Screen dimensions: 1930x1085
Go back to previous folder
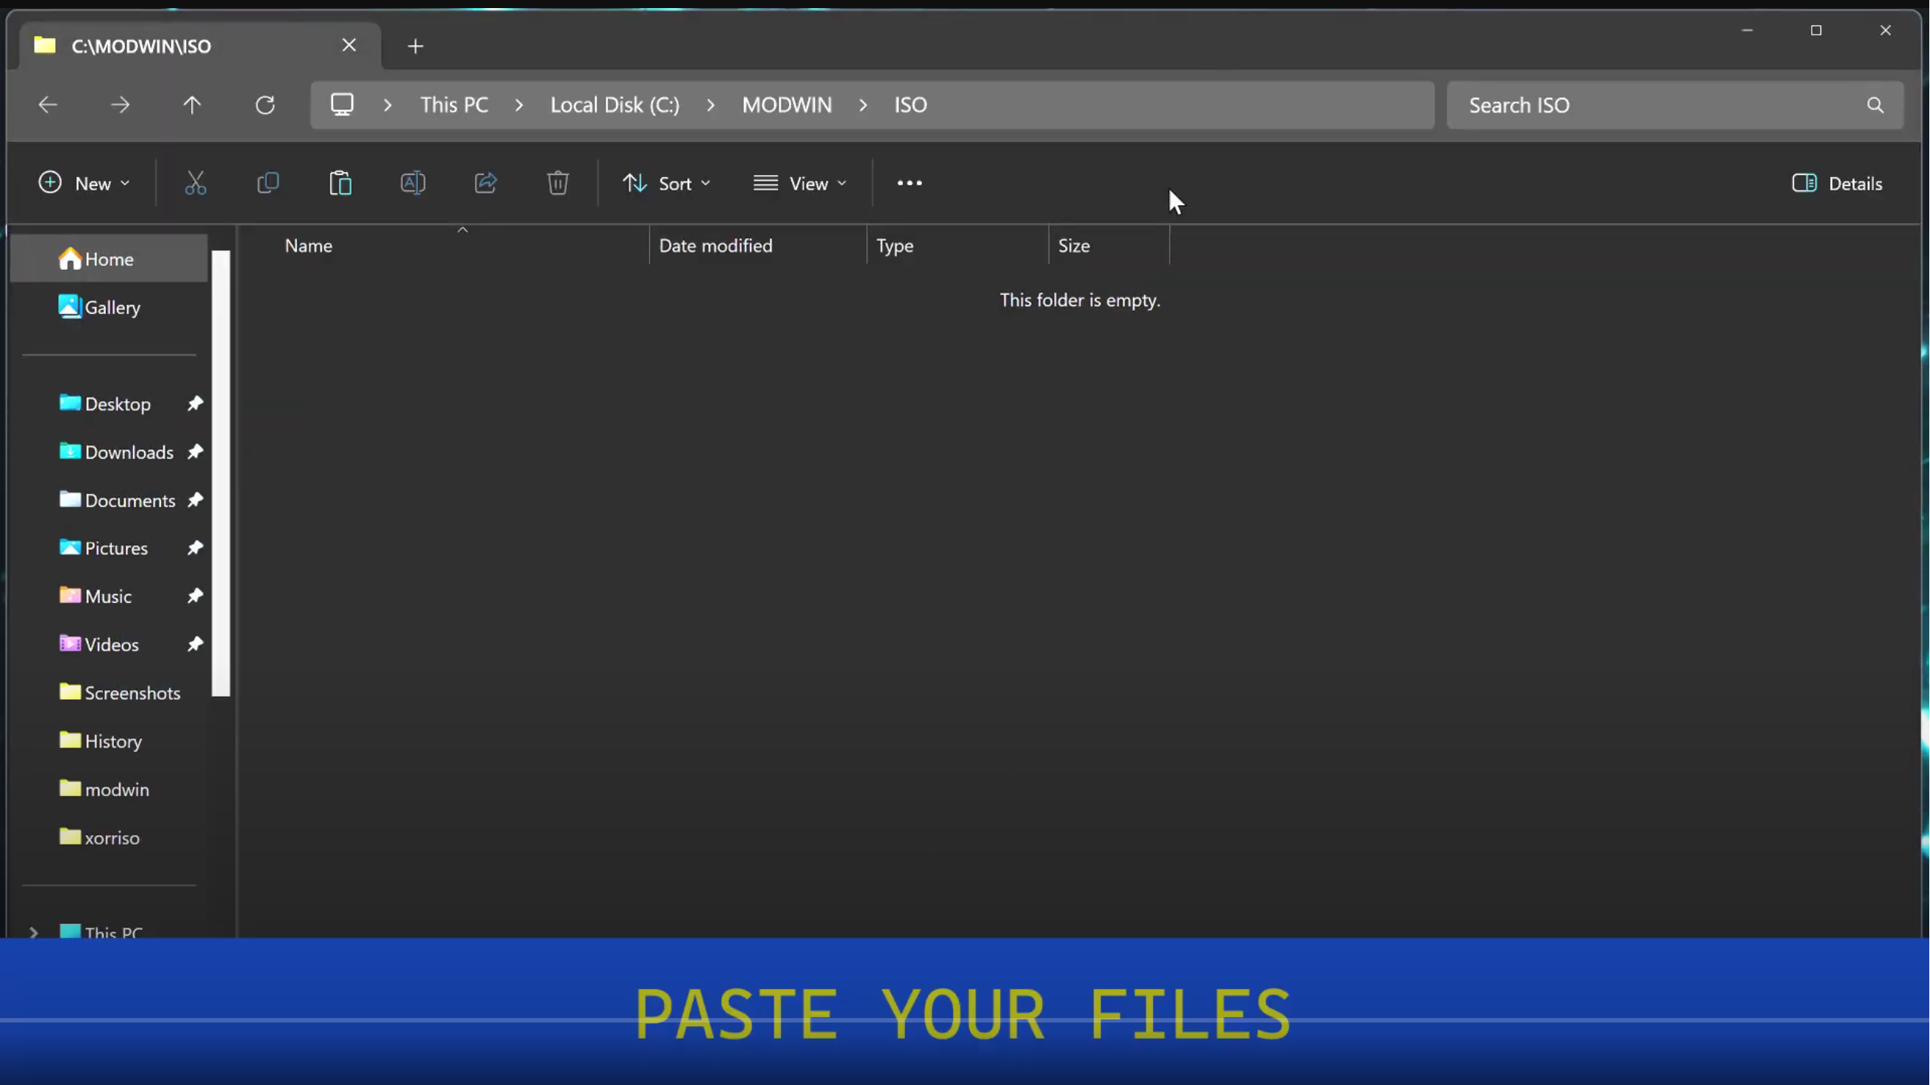pos(48,105)
